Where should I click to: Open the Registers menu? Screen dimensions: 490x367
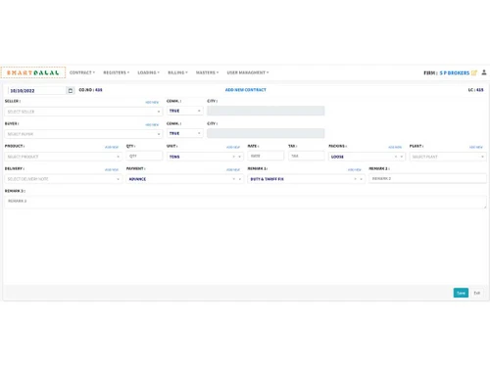pos(117,72)
